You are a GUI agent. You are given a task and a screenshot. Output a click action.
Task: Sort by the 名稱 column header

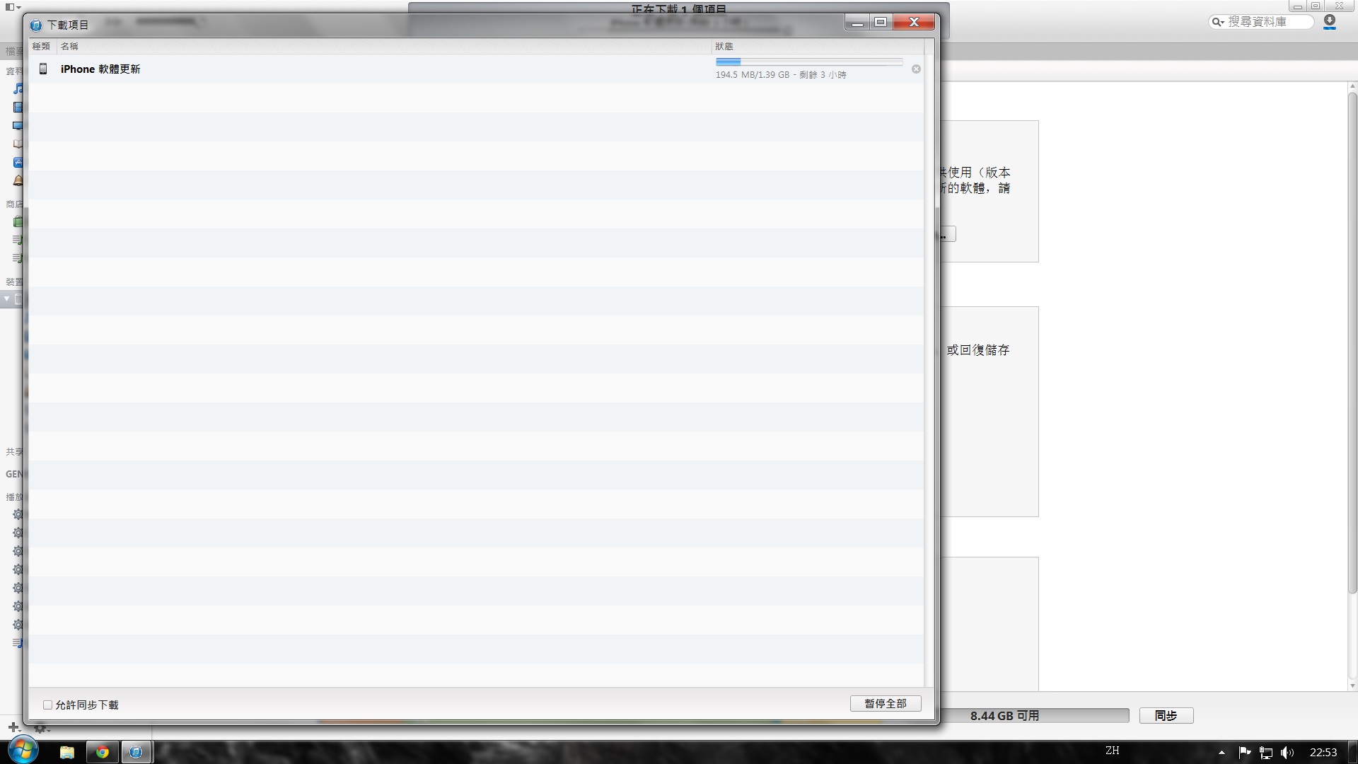(x=384, y=46)
